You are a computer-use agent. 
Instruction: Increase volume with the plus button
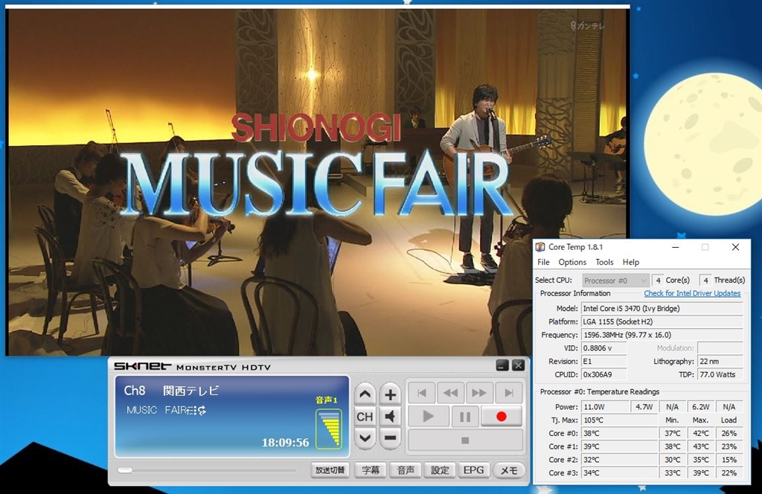390,394
